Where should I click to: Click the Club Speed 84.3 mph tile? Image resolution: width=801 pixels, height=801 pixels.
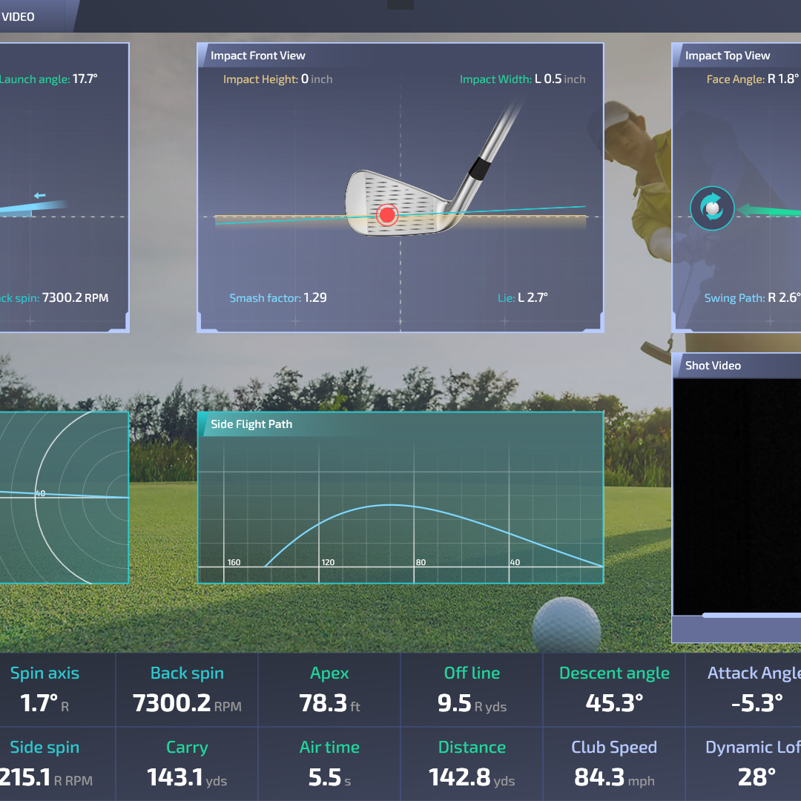click(614, 764)
